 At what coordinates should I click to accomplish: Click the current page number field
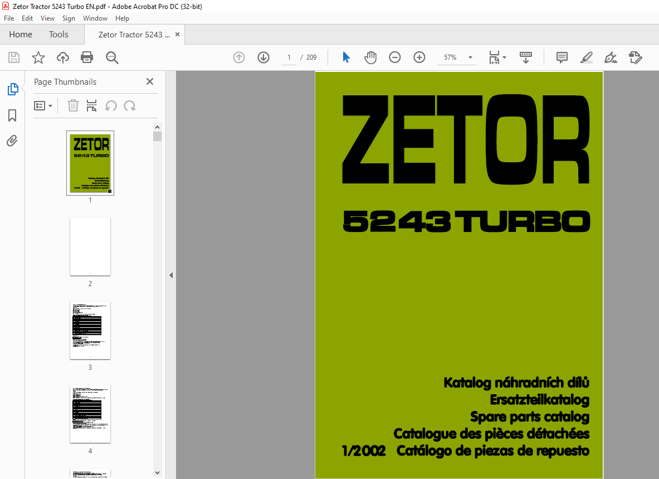(x=289, y=57)
